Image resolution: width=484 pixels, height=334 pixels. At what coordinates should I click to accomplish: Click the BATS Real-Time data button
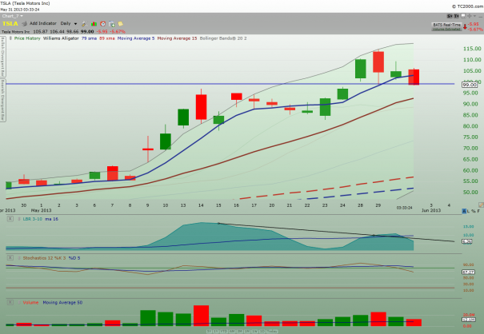tap(446, 26)
